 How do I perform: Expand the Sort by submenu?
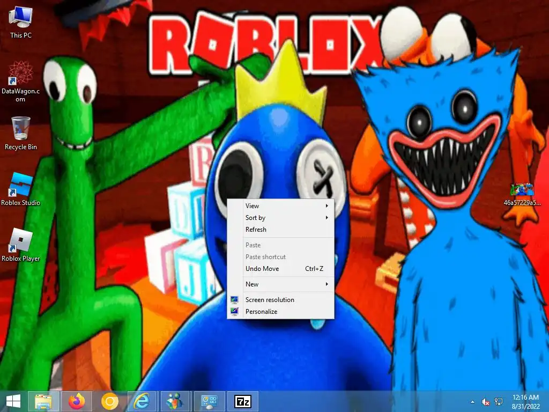coord(281,218)
